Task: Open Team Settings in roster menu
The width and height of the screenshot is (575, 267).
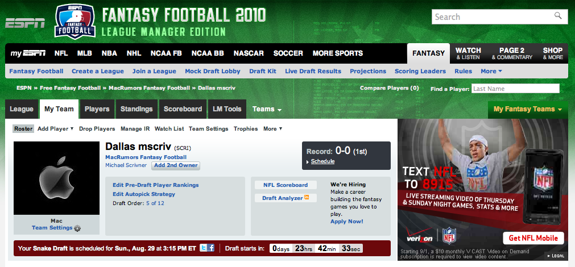Action: (208, 129)
